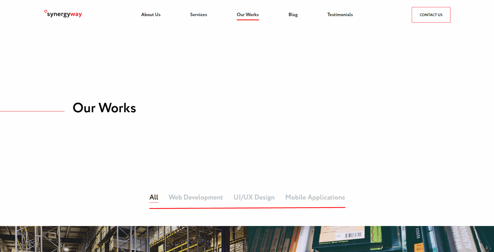Viewport: 494px width, 252px height.
Task: Filter works by Web Development
Action: click(196, 197)
